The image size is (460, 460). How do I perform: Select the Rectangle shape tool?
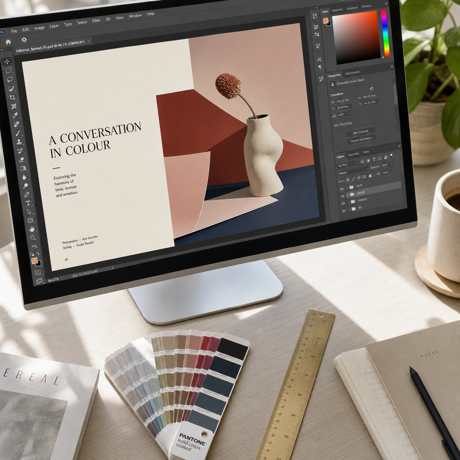(30, 220)
